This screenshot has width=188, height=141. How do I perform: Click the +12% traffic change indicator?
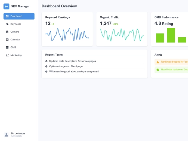(115, 24)
